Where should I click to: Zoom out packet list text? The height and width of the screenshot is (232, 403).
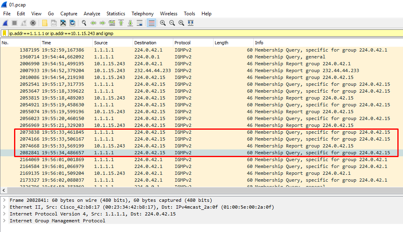click(172, 23)
